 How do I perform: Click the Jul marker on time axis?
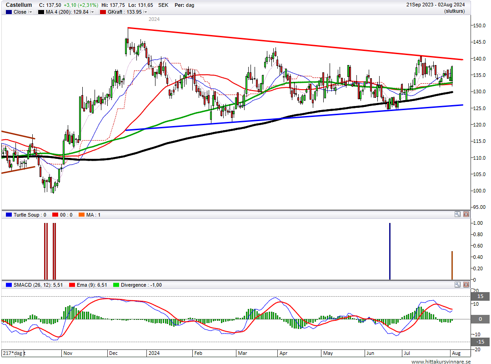point(407,353)
